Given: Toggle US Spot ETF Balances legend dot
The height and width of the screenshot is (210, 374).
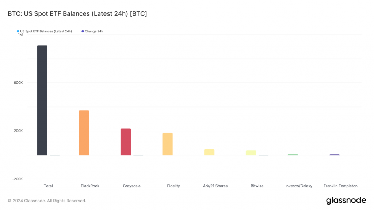Looking at the screenshot, I should pyautogui.click(x=18, y=31).
